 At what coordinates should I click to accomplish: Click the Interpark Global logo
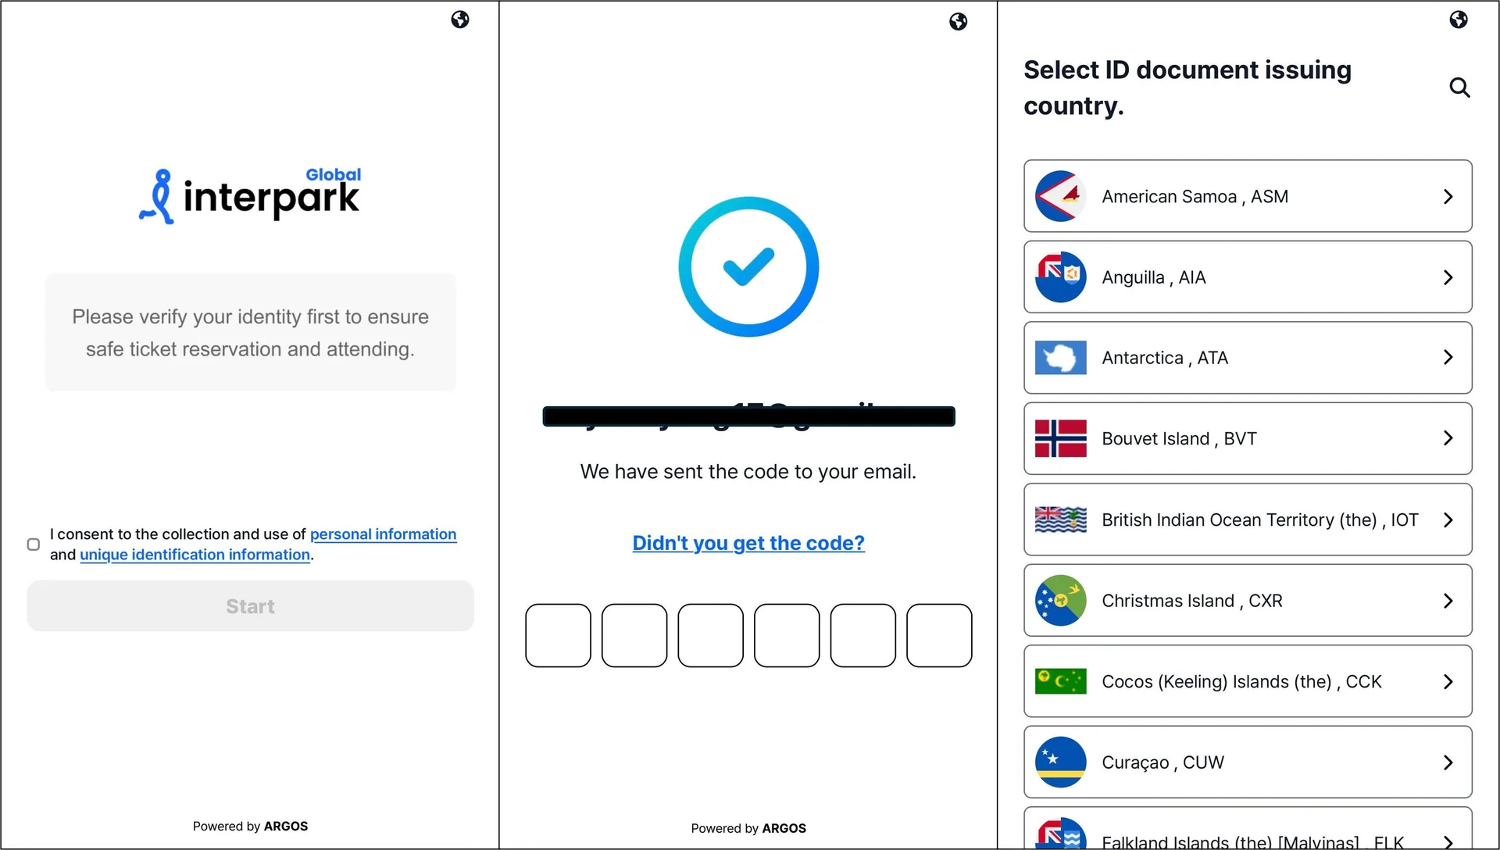click(249, 195)
